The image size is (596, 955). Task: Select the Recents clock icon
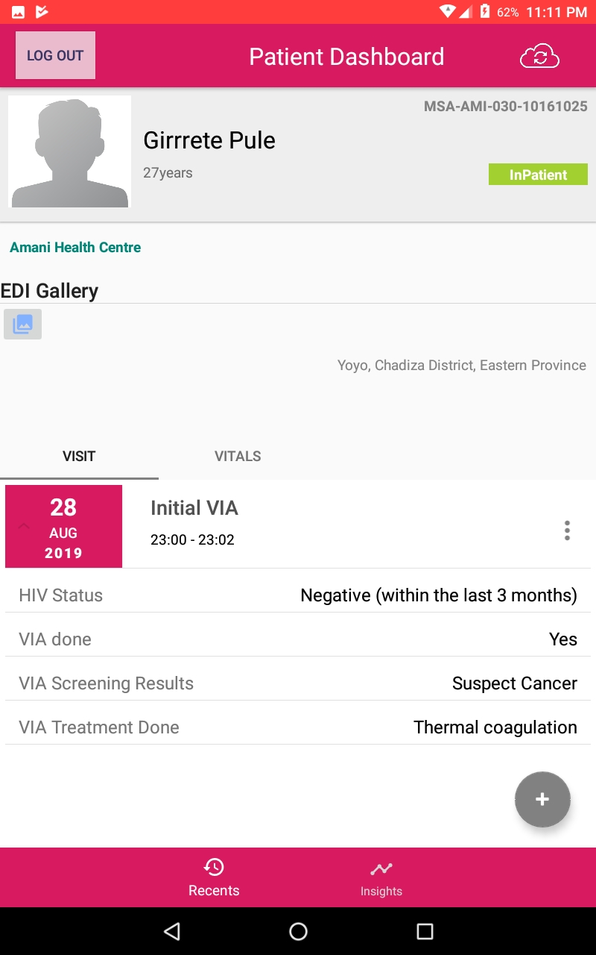coord(214,867)
